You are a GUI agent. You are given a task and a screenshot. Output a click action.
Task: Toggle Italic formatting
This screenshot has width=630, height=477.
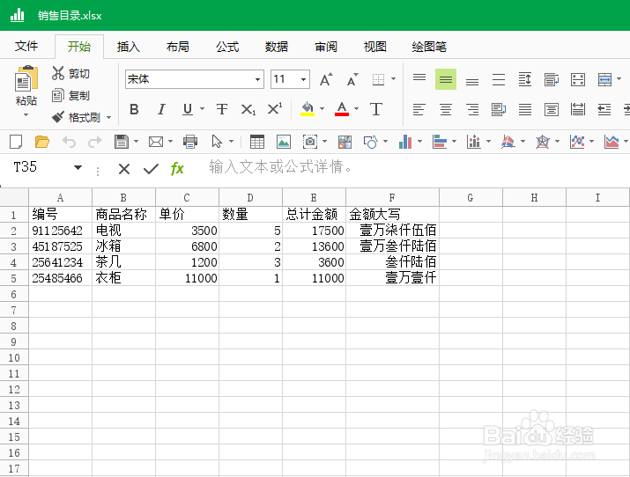point(161,109)
